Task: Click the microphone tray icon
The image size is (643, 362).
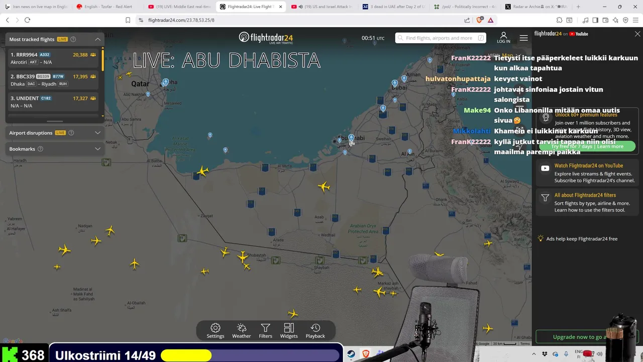Action: [566, 354]
